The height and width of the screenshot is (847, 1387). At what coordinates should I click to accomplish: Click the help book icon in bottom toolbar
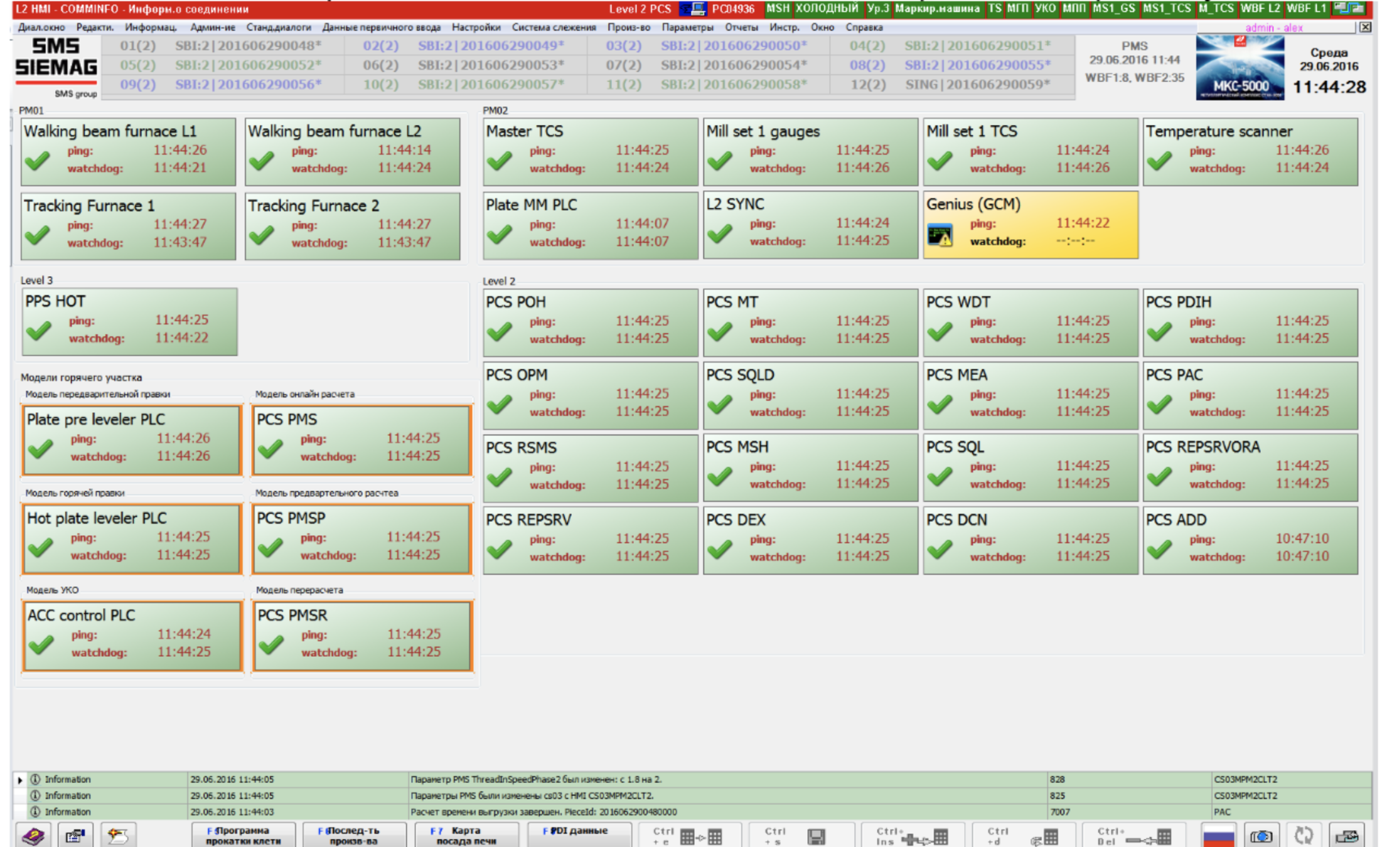point(34,835)
